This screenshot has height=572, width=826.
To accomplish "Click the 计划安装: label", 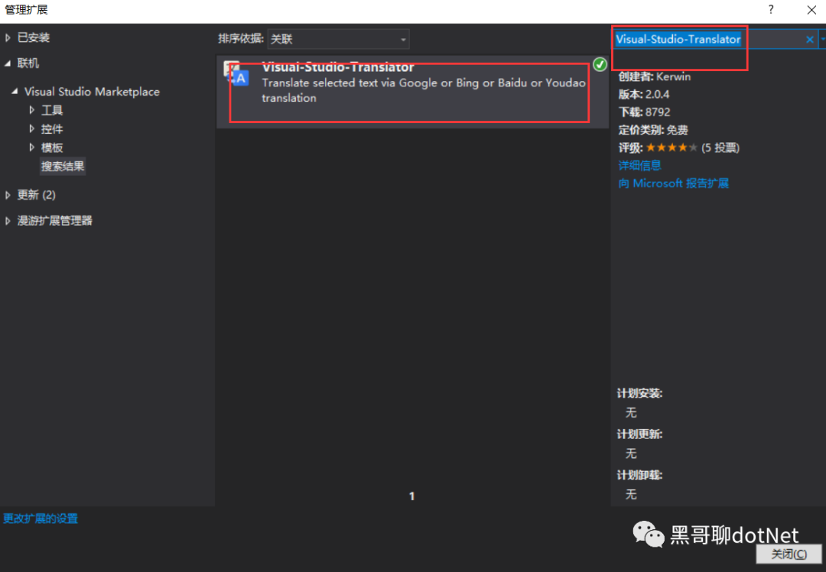I will click(x=639, y=393).
